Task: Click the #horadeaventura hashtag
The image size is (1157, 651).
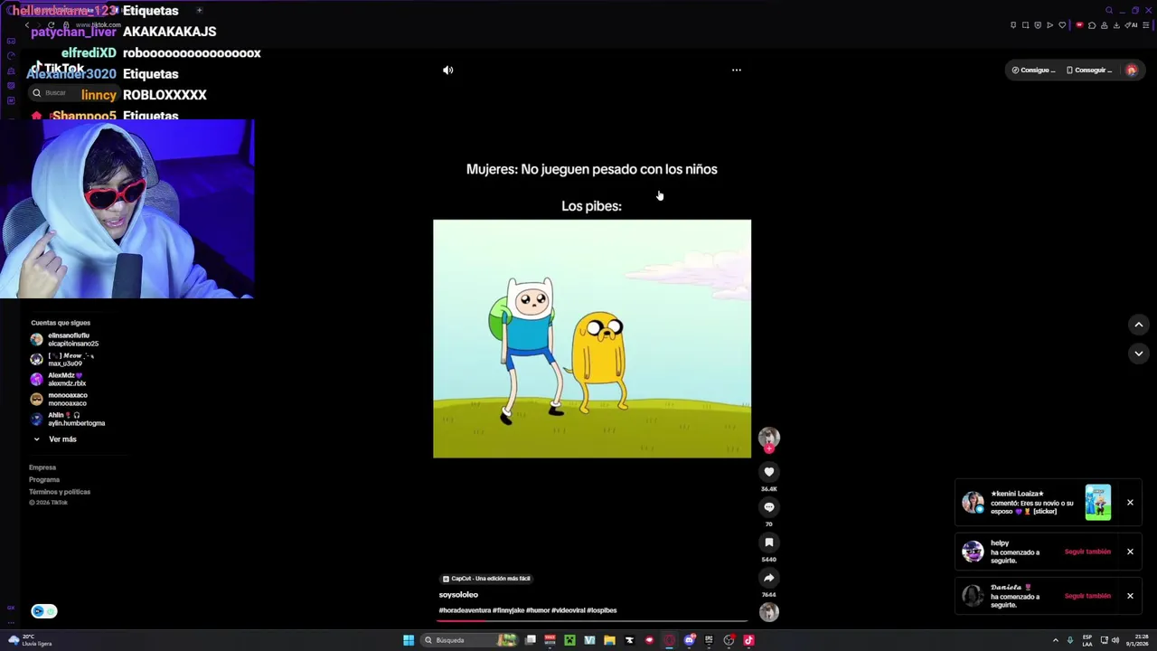Action: (x=465, y=610)
